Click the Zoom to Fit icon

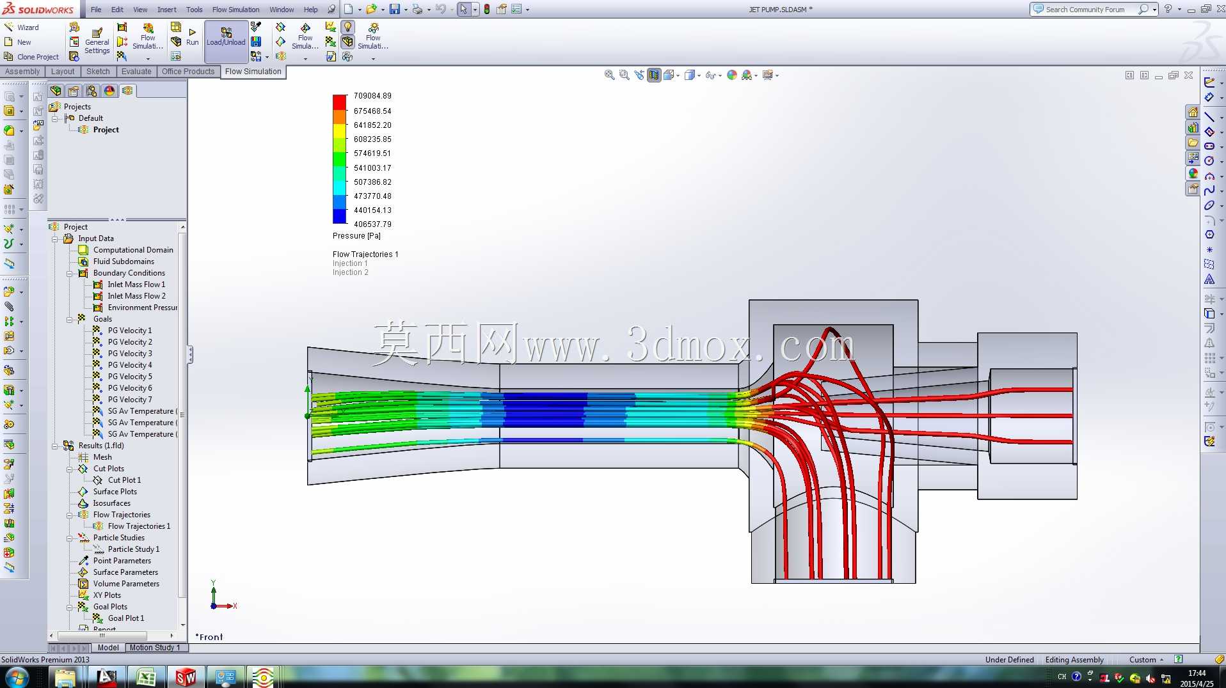pyautogui.click(x=610, y=75)
